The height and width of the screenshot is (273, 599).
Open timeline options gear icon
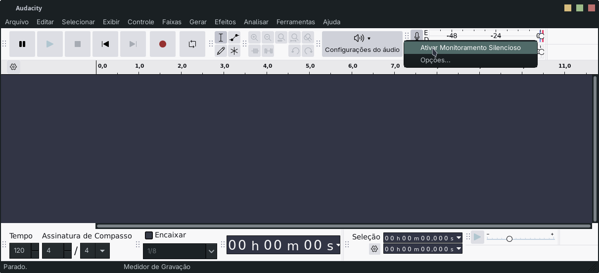13,67
